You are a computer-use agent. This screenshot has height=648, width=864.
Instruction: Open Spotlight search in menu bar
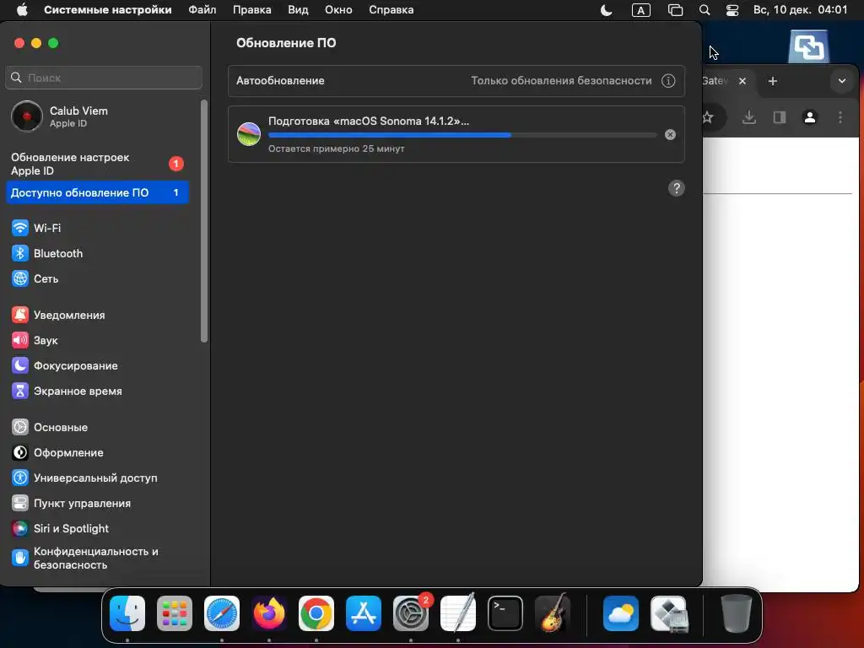point(705,10)
